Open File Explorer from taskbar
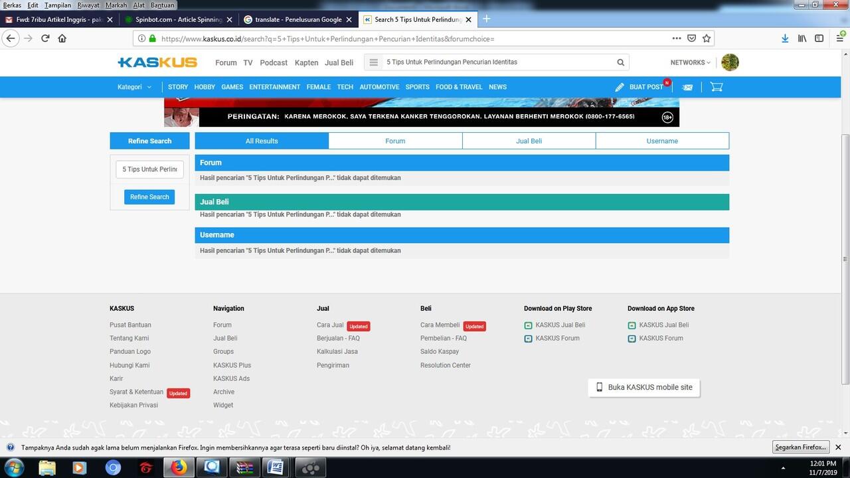The image size is (850, 478). pos(47,467)
